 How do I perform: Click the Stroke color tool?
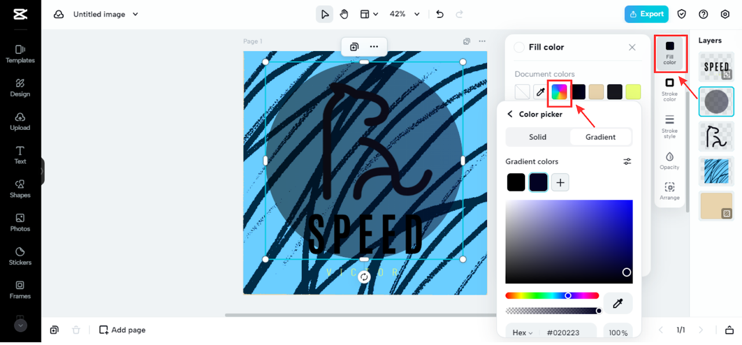click(x=670, y=89)
